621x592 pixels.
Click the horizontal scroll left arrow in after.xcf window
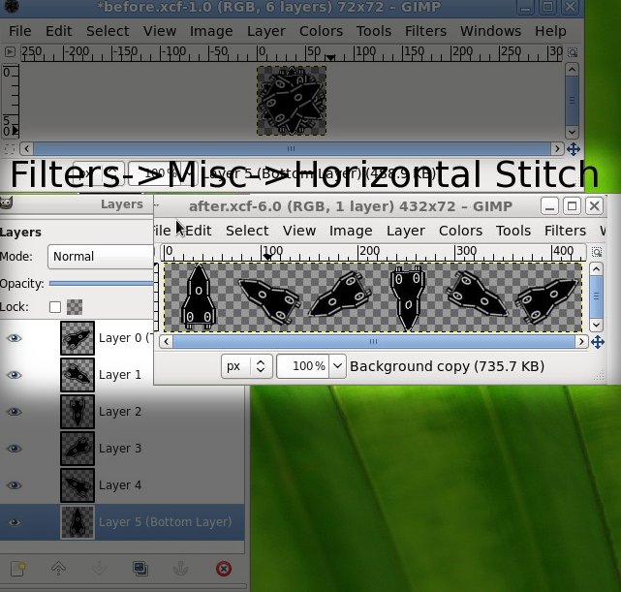pos(167,342)
